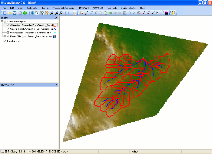Click the four-arrow move shapes icon
212x154 pixels.
click(139, 13)
